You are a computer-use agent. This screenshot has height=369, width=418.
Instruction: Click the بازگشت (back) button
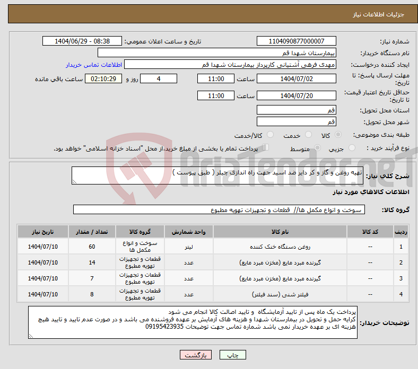(x=196, y=355)
